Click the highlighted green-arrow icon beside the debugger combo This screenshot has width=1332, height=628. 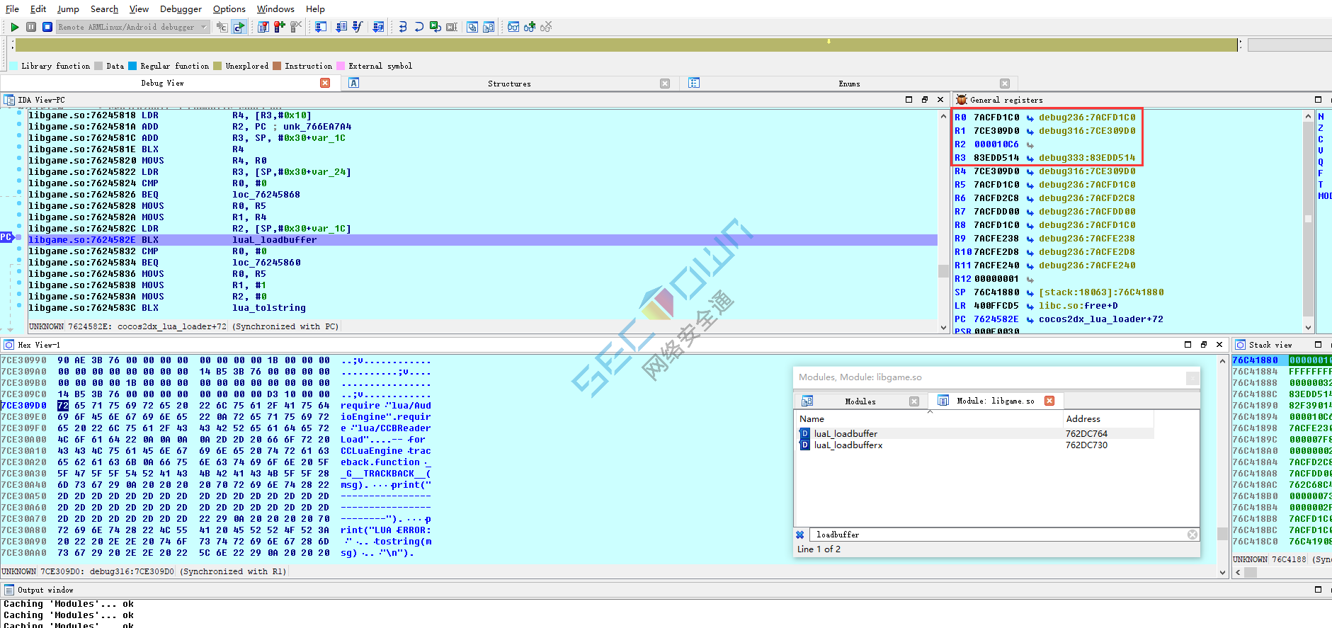(239, 27)
